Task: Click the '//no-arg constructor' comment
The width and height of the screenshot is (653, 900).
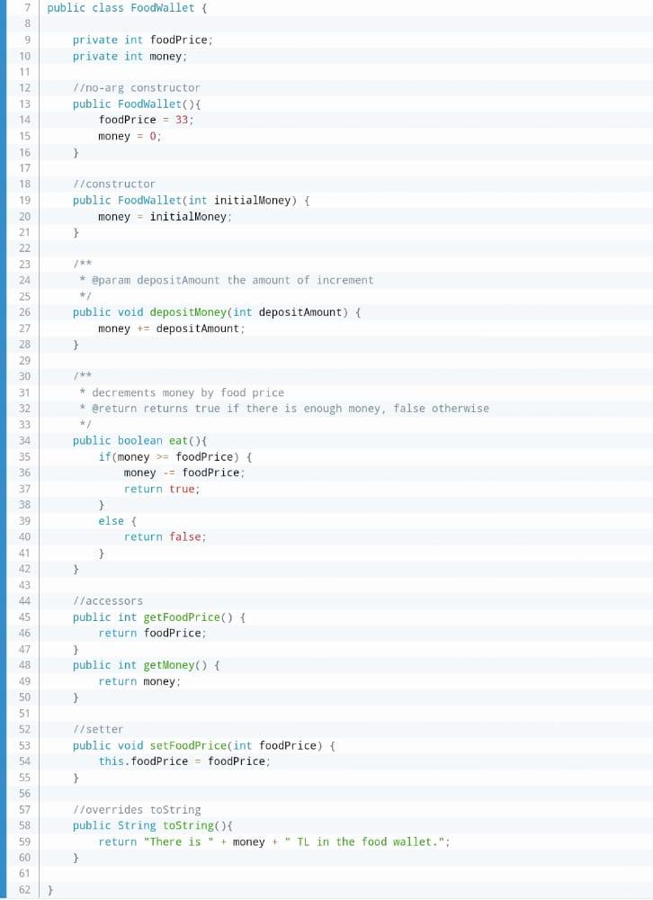Action: pyautogui.click(x=137, y=88)
